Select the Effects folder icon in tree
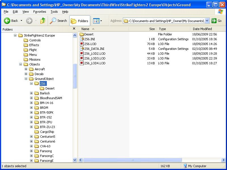Viewport: 227px width, 170px height. tap(26, 45)
